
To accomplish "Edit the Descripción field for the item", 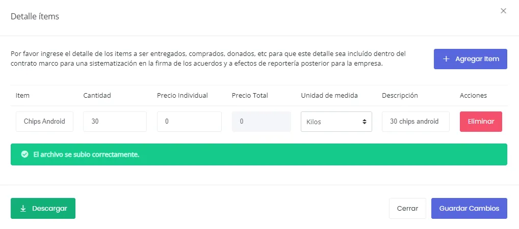I will 415,122.
